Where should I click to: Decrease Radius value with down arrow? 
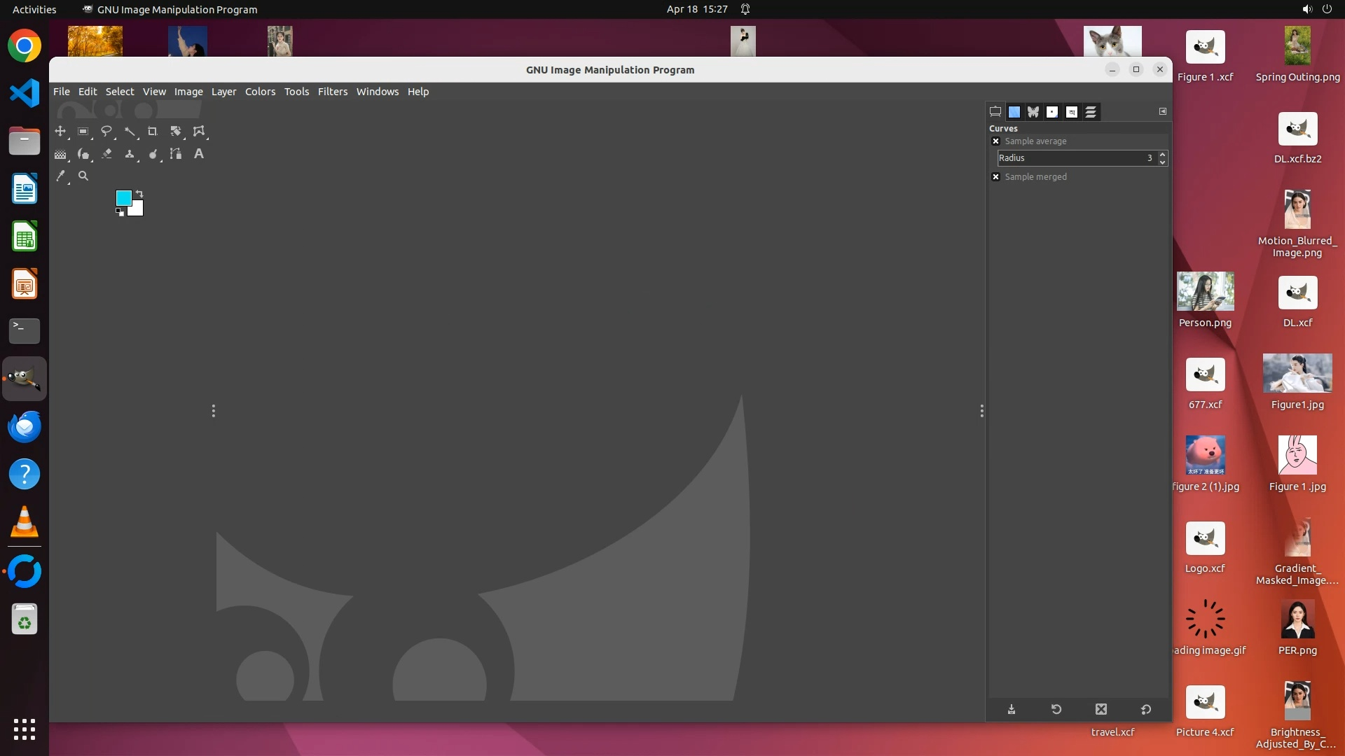pyautogui.click(x=1163, y=162)
